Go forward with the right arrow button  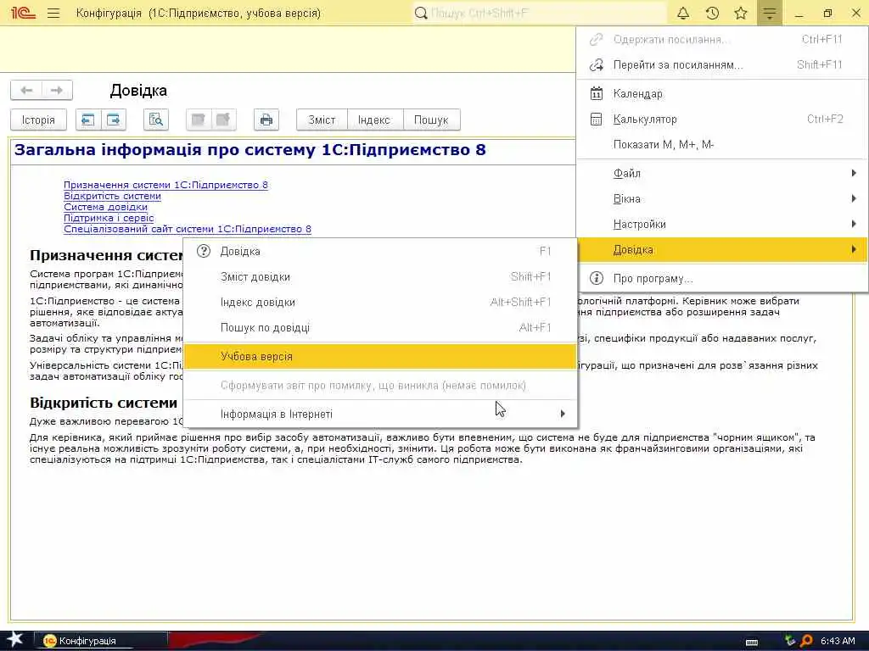click(x=57, y=90)
